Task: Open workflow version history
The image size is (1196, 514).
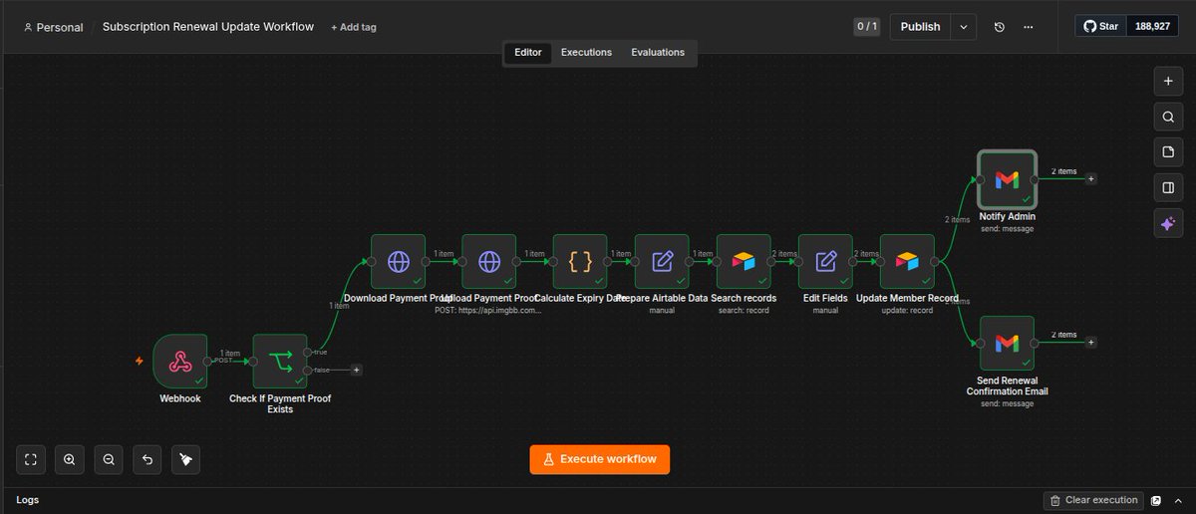Action: point(1000,27)
